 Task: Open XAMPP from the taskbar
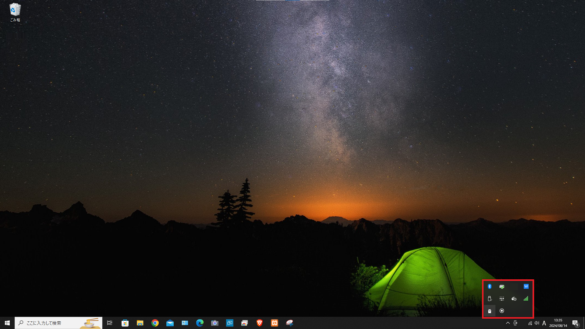pos(275,323)
